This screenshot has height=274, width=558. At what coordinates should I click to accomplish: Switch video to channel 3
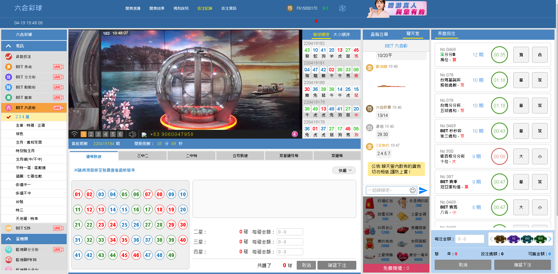pyautogui.click(x=98, y=134)
